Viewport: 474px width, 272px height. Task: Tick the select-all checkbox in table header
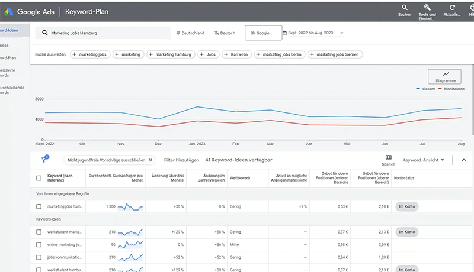point(39,178)
